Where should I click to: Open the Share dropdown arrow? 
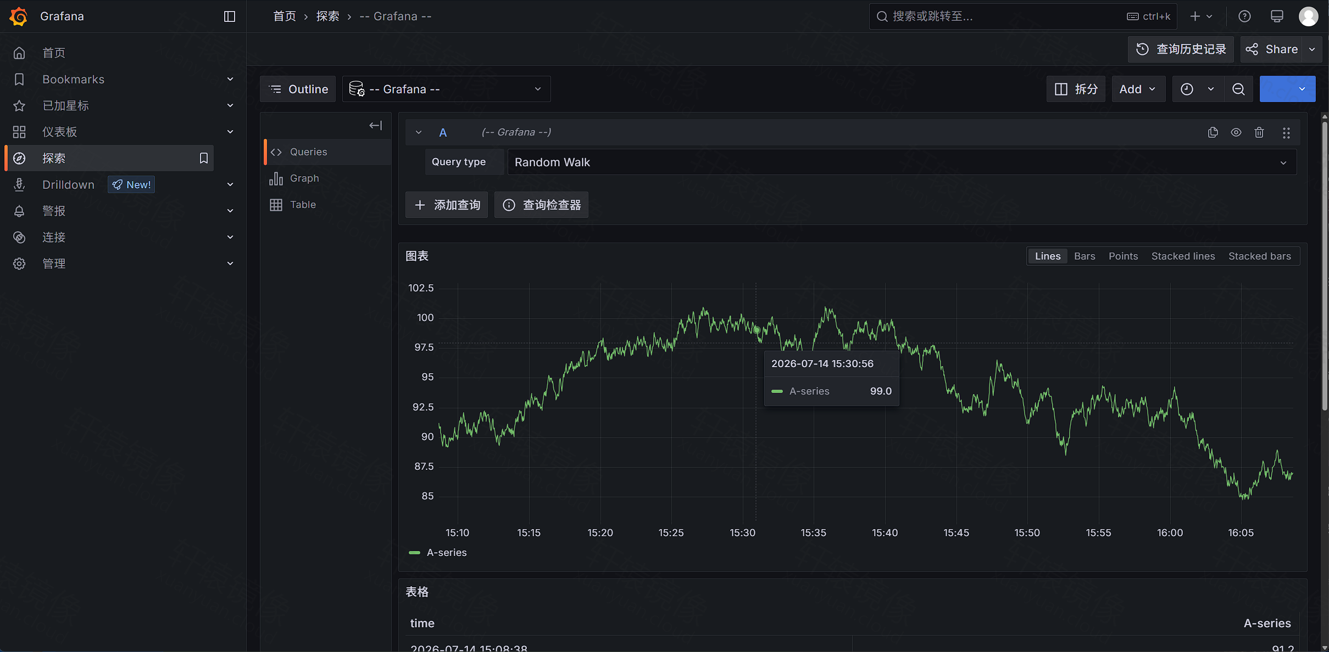(1313, 49)
